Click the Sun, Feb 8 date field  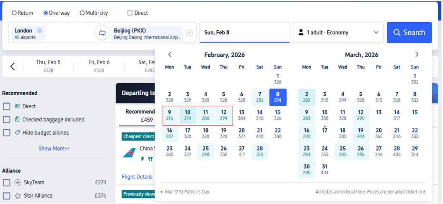tap(244, 33)
